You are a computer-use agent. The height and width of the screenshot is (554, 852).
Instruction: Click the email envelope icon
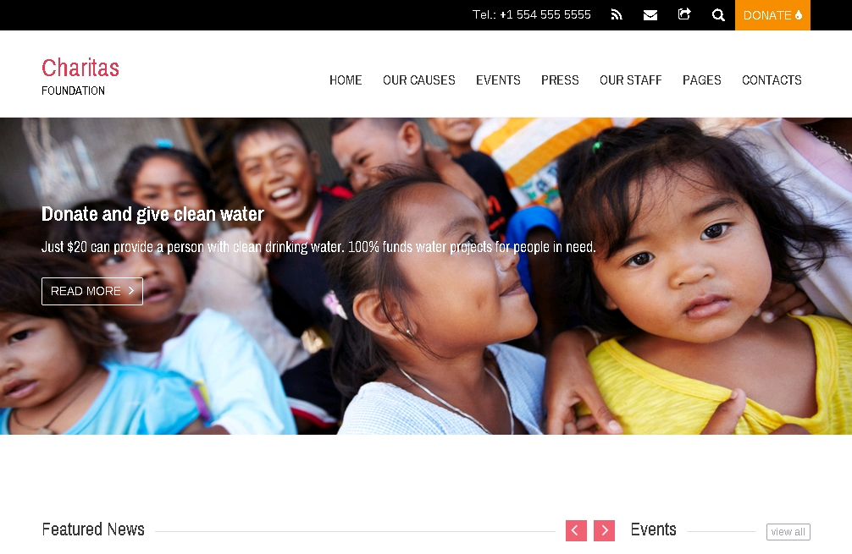coord(650,15)
